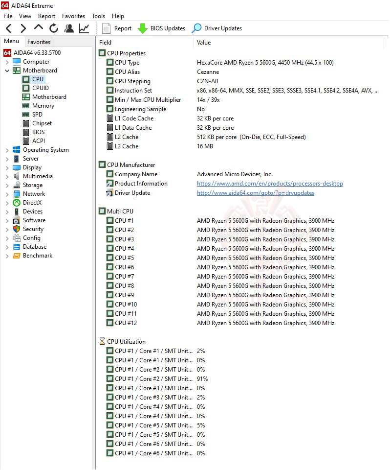Click the Security shield icon
The width and height of the screenshot is (390, 471).
pos(17,229)
